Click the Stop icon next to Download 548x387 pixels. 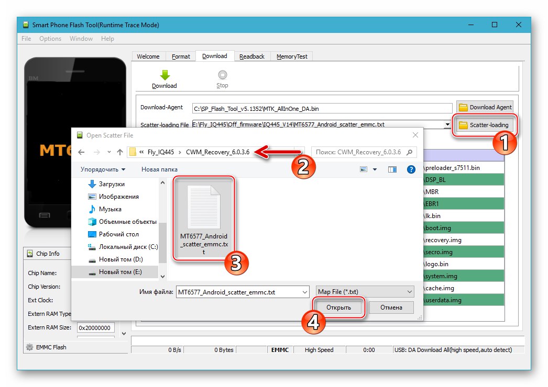pos(222,75)
